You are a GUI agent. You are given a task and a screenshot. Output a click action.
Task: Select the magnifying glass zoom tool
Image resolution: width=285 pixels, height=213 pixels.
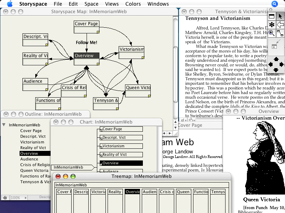pyautogui.click(x=271, y=33)
